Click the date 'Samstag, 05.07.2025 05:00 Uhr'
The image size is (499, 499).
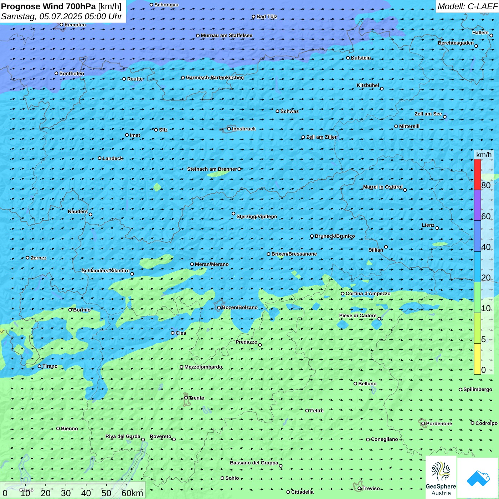62,16
